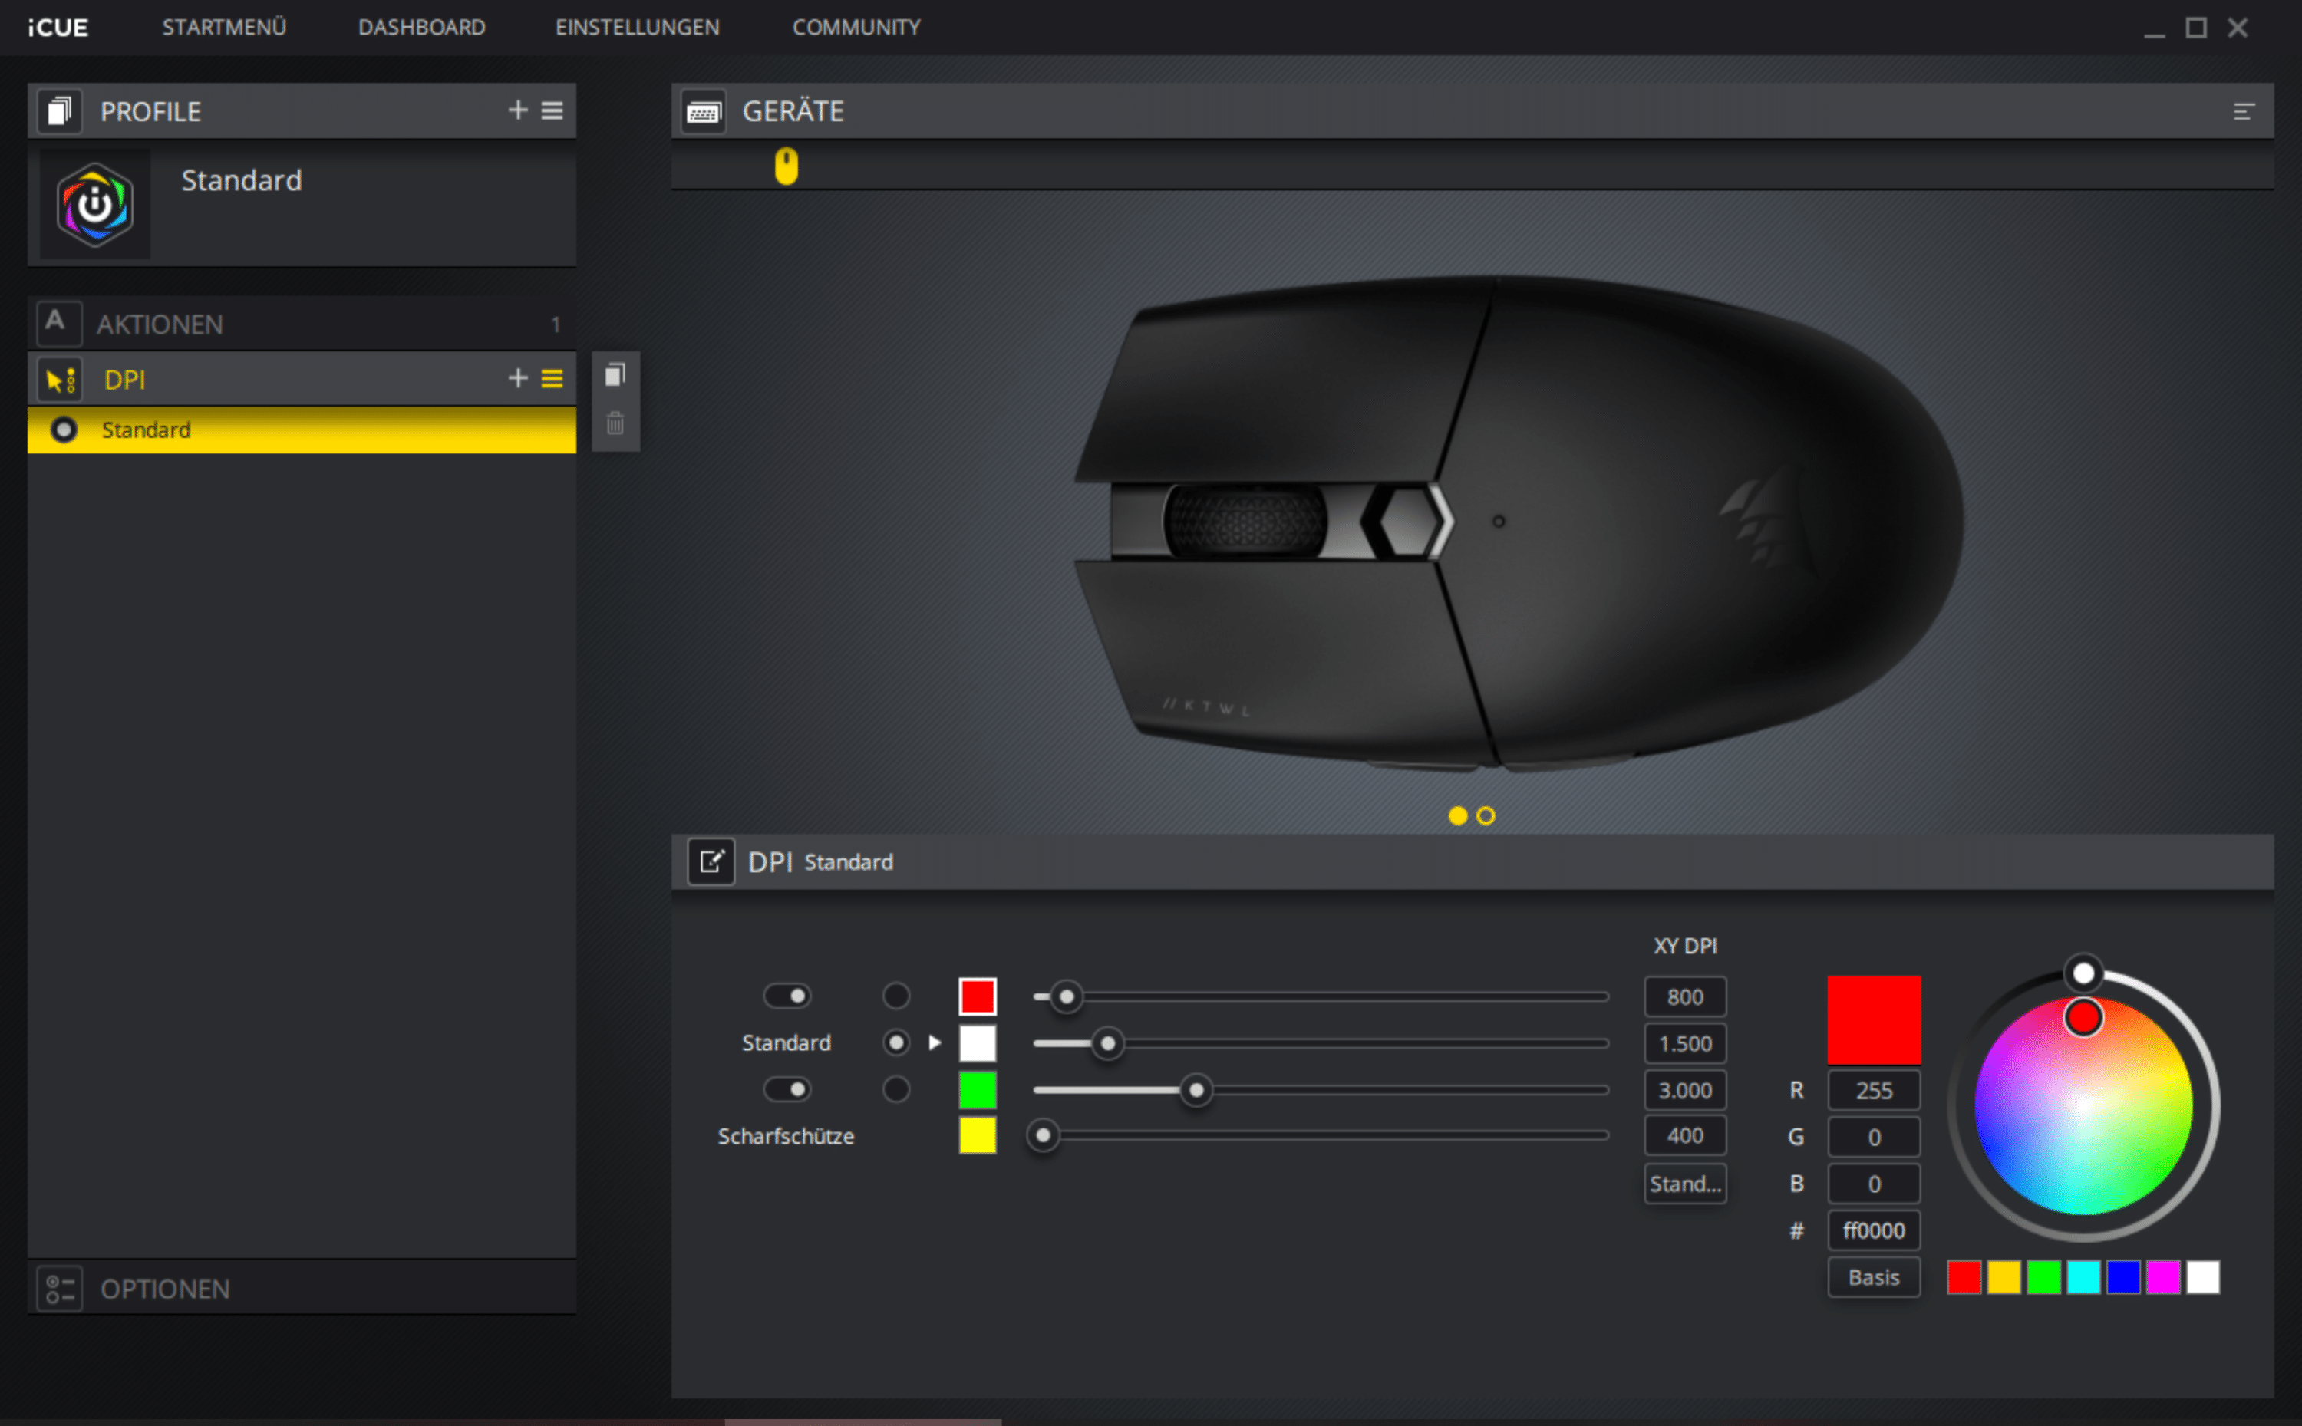This screenshot has height=1426, width=2302.
Task: Click the yellow mouse device icon
Action: (786, 167)
